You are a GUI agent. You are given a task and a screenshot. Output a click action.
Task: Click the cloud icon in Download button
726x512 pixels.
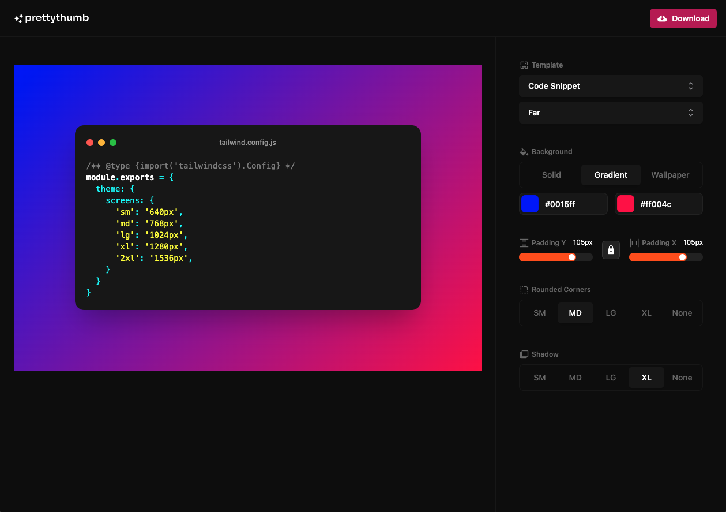point(662,18)
